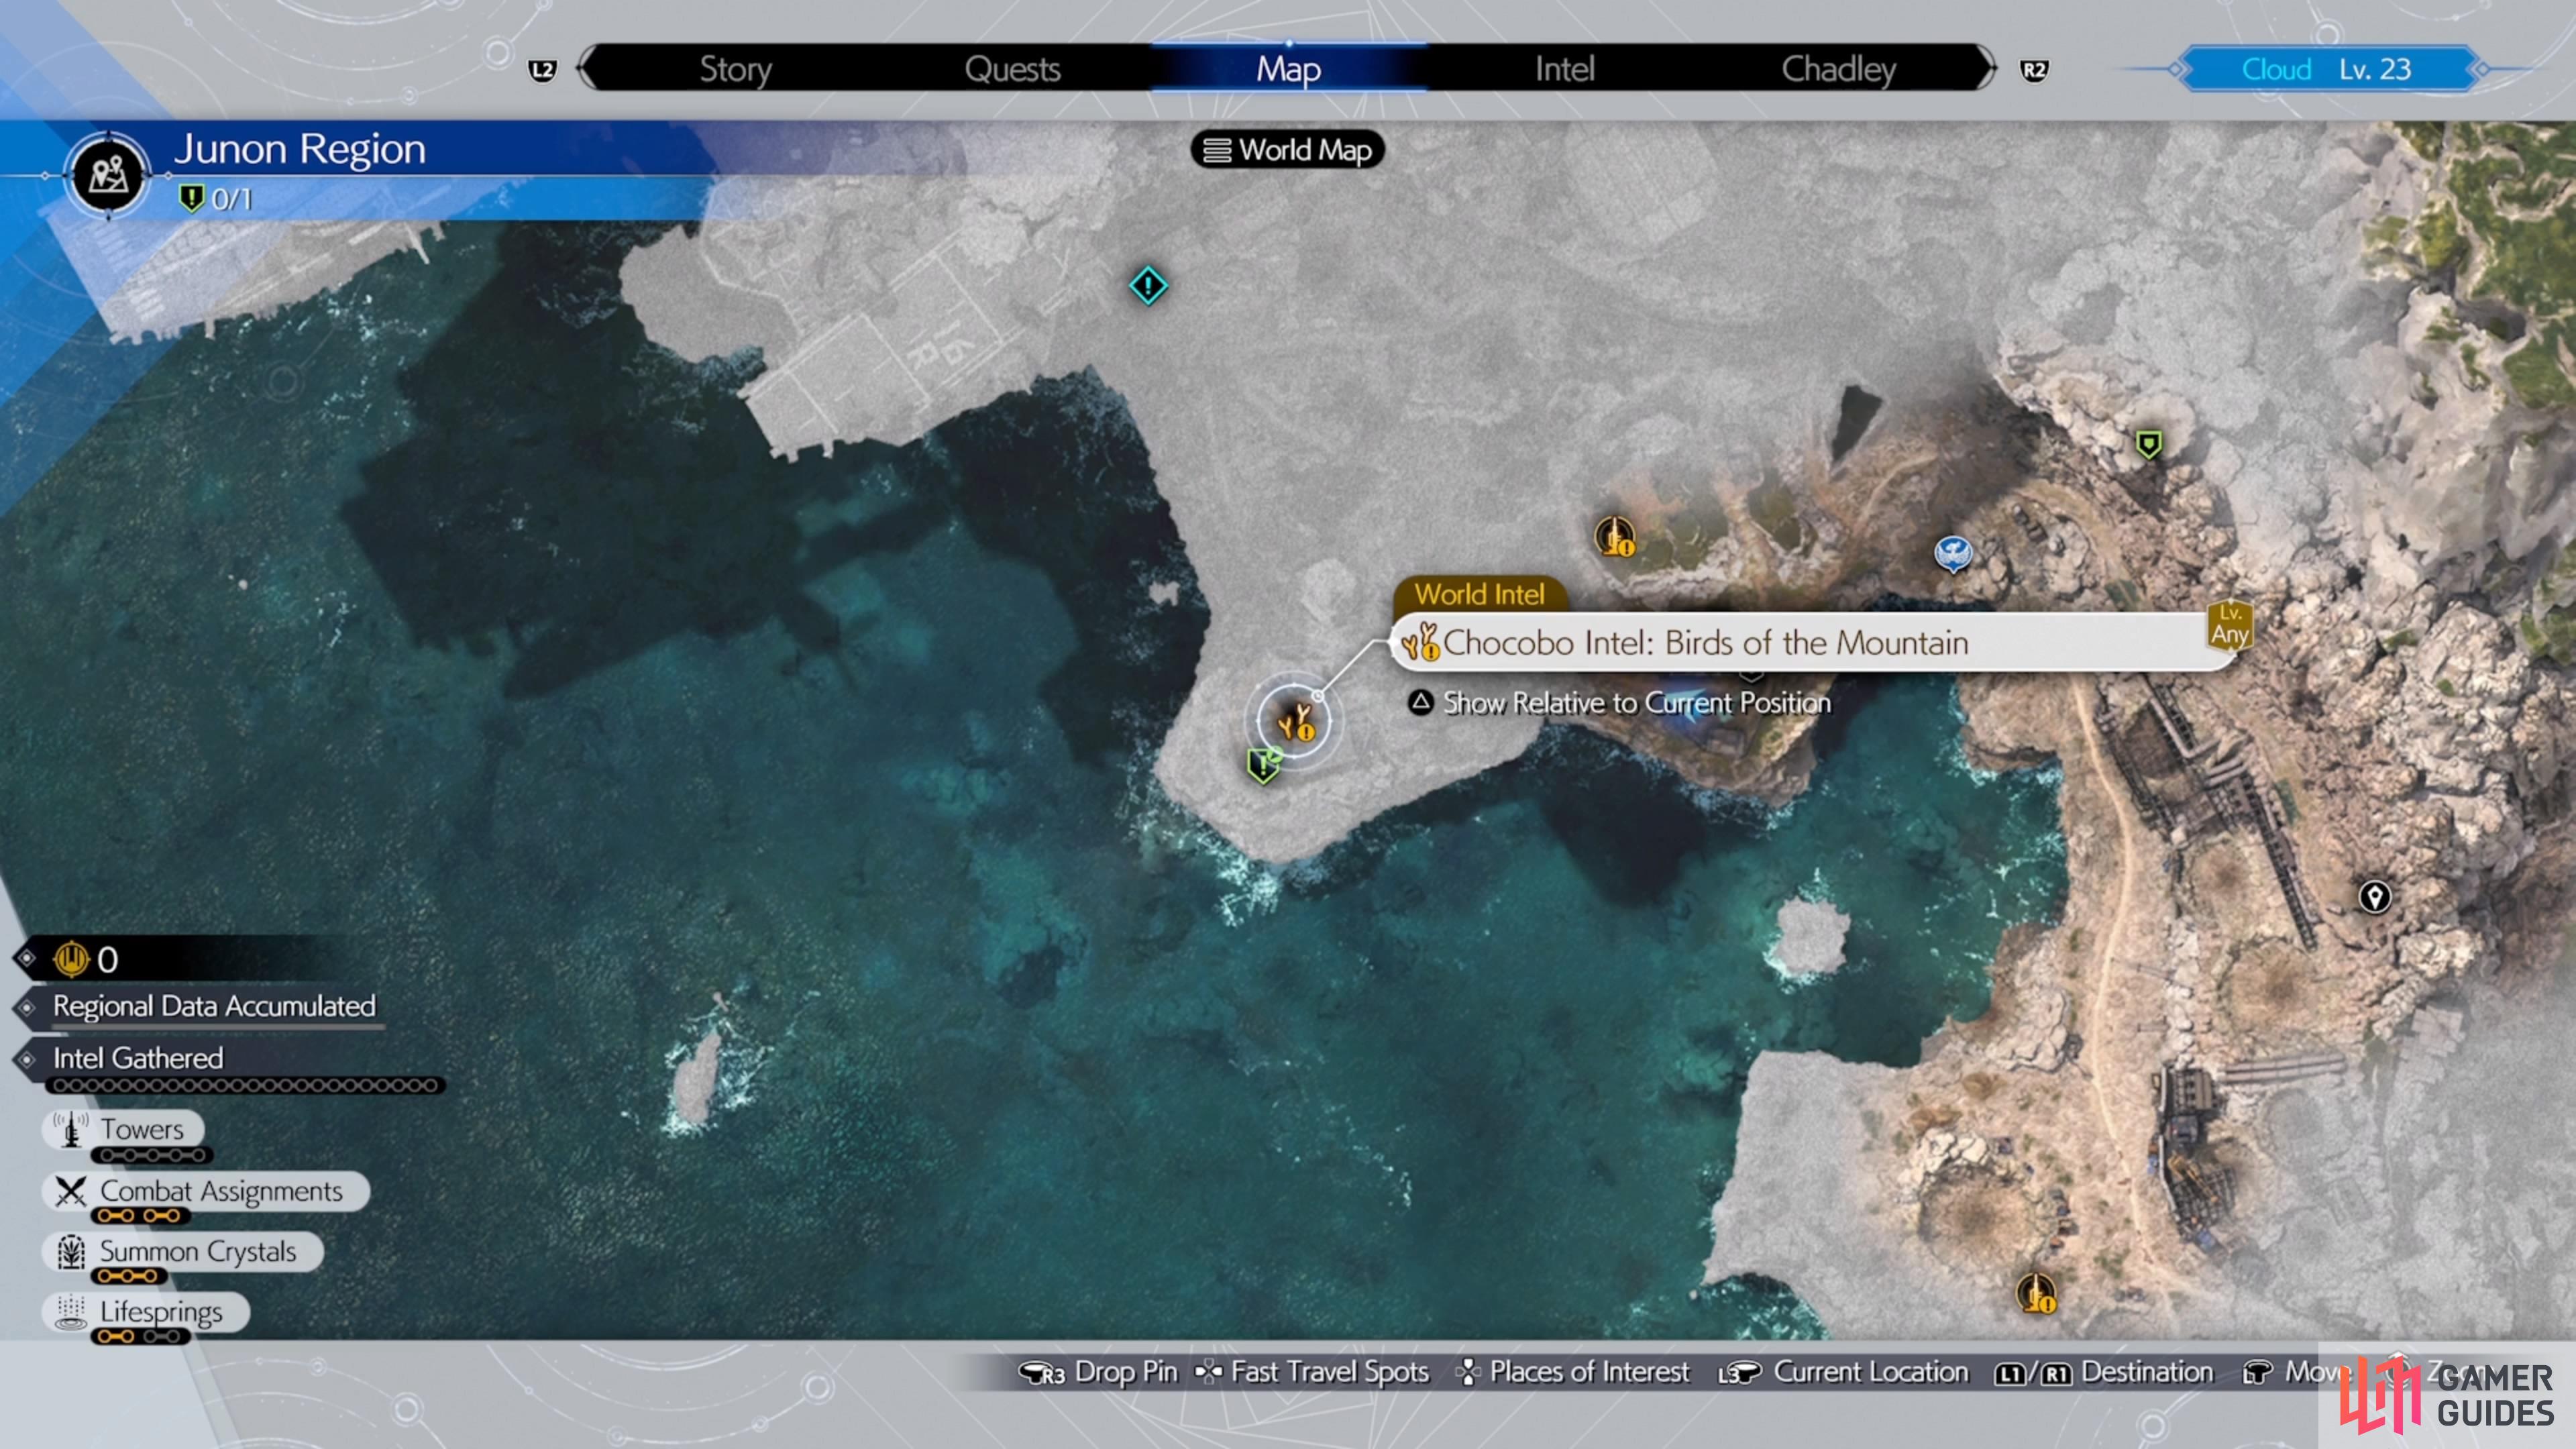Click the R3 stick icon beside Drop Pin
This screenshot has height=1449, width=2576.
tap(1043, 1373)
